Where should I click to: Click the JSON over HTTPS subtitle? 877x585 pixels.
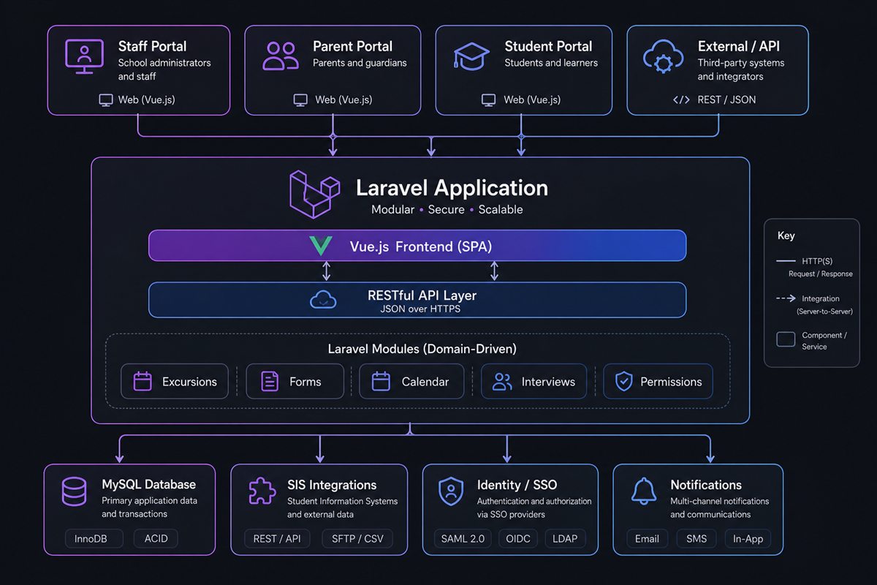tap(421, 309)
